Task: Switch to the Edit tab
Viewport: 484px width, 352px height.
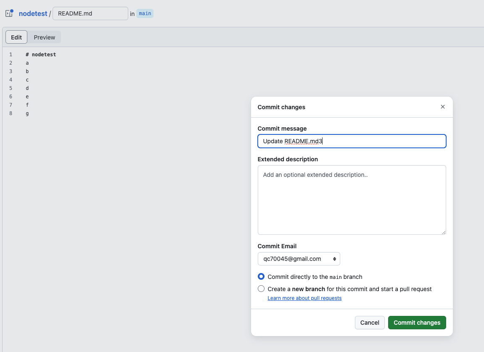Action: pyautogui.click(x=16, y=37)
